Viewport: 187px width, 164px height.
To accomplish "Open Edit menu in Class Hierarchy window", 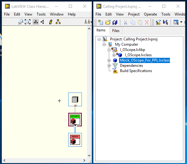I will click(17, 14).
